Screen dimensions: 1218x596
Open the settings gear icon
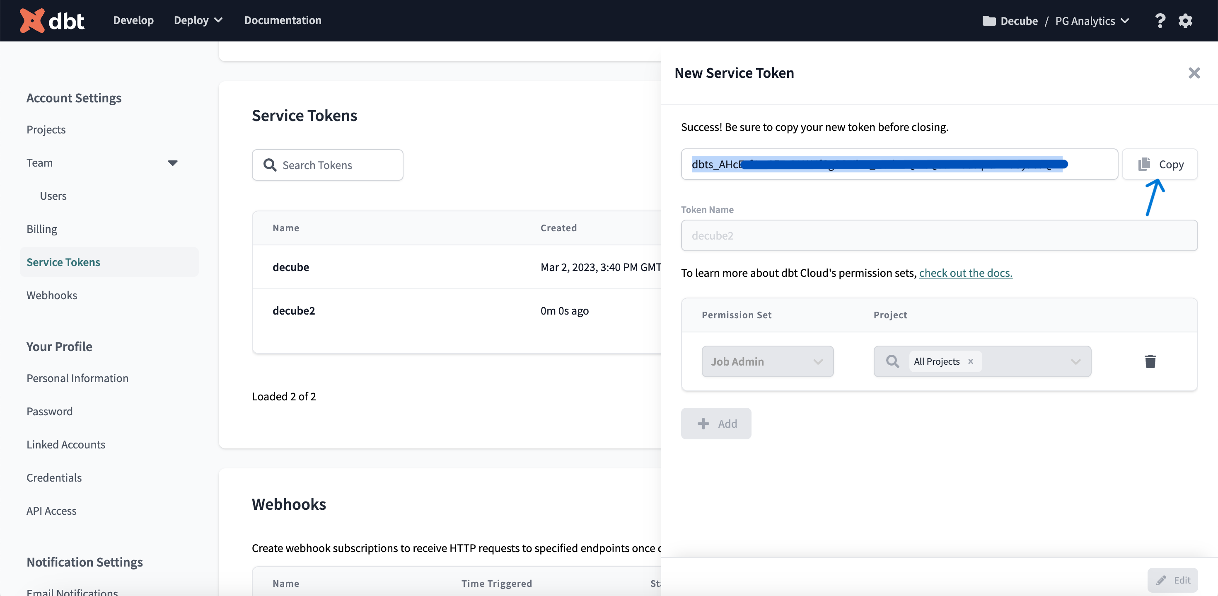tap(1185, 21)
